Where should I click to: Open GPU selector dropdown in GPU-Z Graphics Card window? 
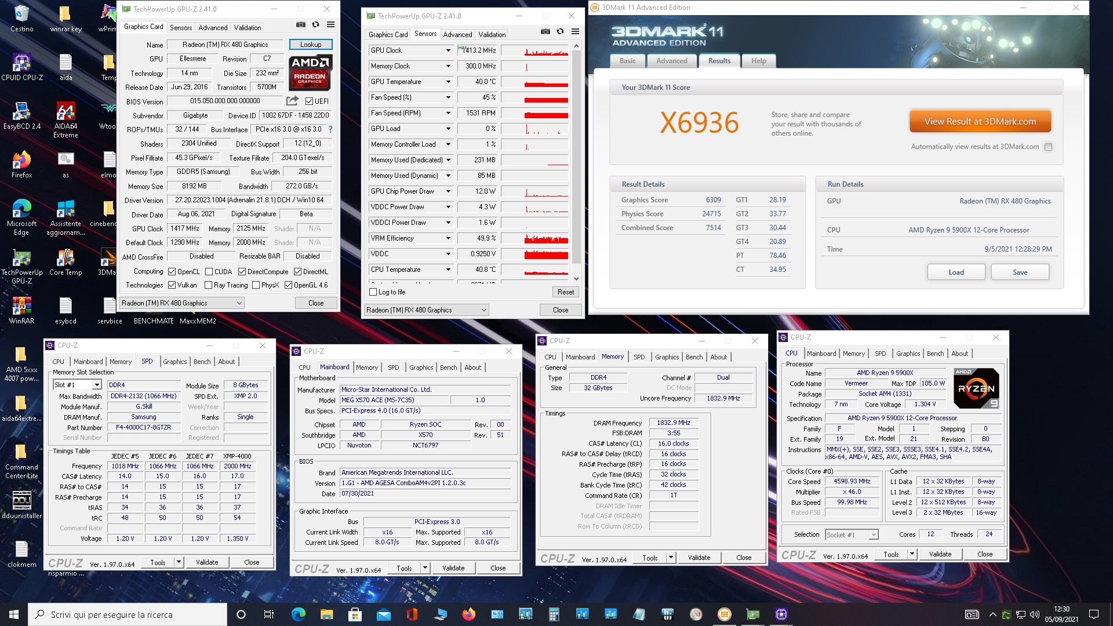pyautogui.click(x=181, y=303)
